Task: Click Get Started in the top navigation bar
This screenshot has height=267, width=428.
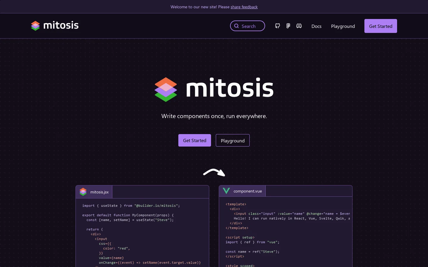Action: point(381,26)
